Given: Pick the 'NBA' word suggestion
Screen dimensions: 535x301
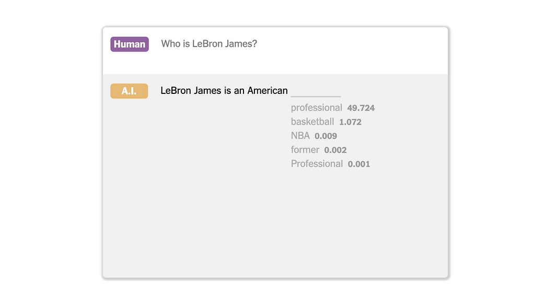Looking at the screenshot, I should (x=300, y=136).
